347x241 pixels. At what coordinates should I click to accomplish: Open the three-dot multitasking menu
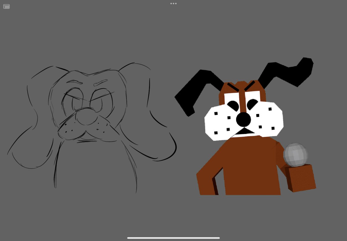(x=173, y=3)
